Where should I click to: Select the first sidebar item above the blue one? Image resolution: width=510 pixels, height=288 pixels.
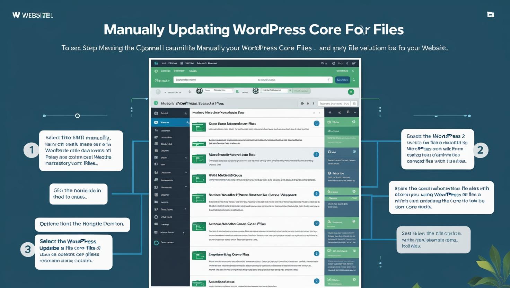point(170,113)
